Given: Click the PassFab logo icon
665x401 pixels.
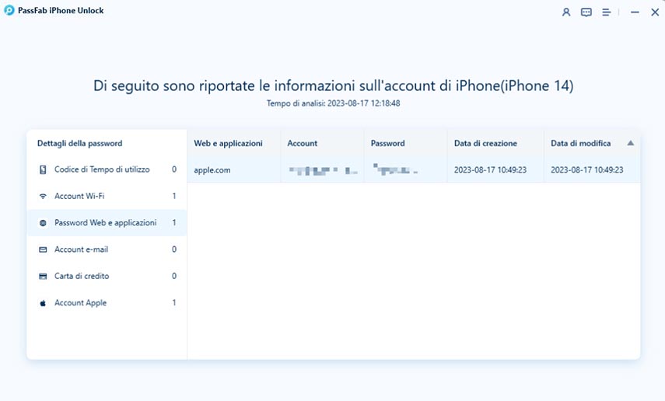Looking at the screenshot, I should click(x=9, y=11).
